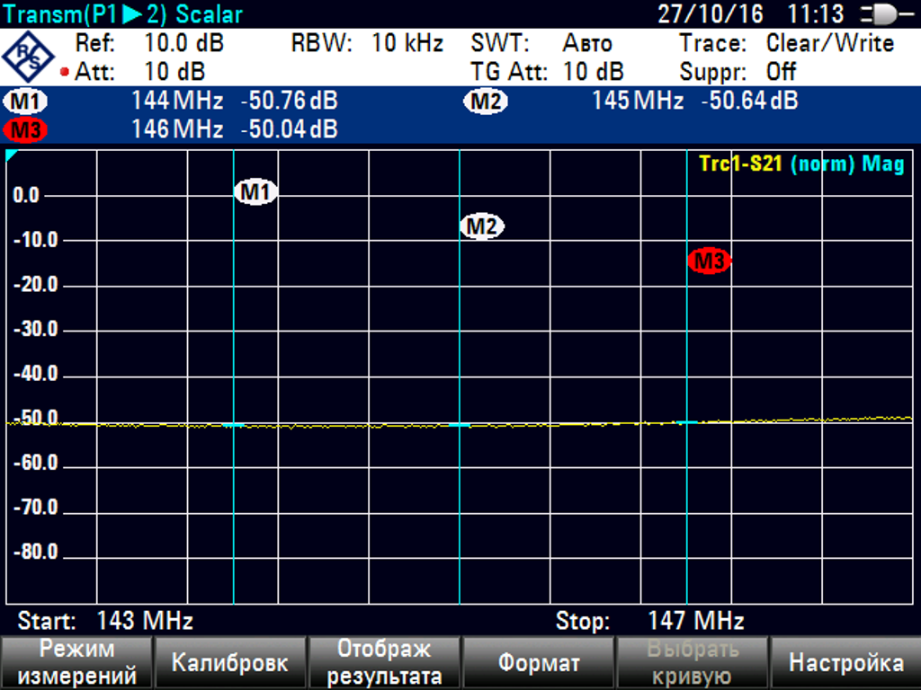Image resolution: width=921 pixels, height=690 pixels.
Task: Select the M1 marker badge in header
Action: tap(27, 102)
